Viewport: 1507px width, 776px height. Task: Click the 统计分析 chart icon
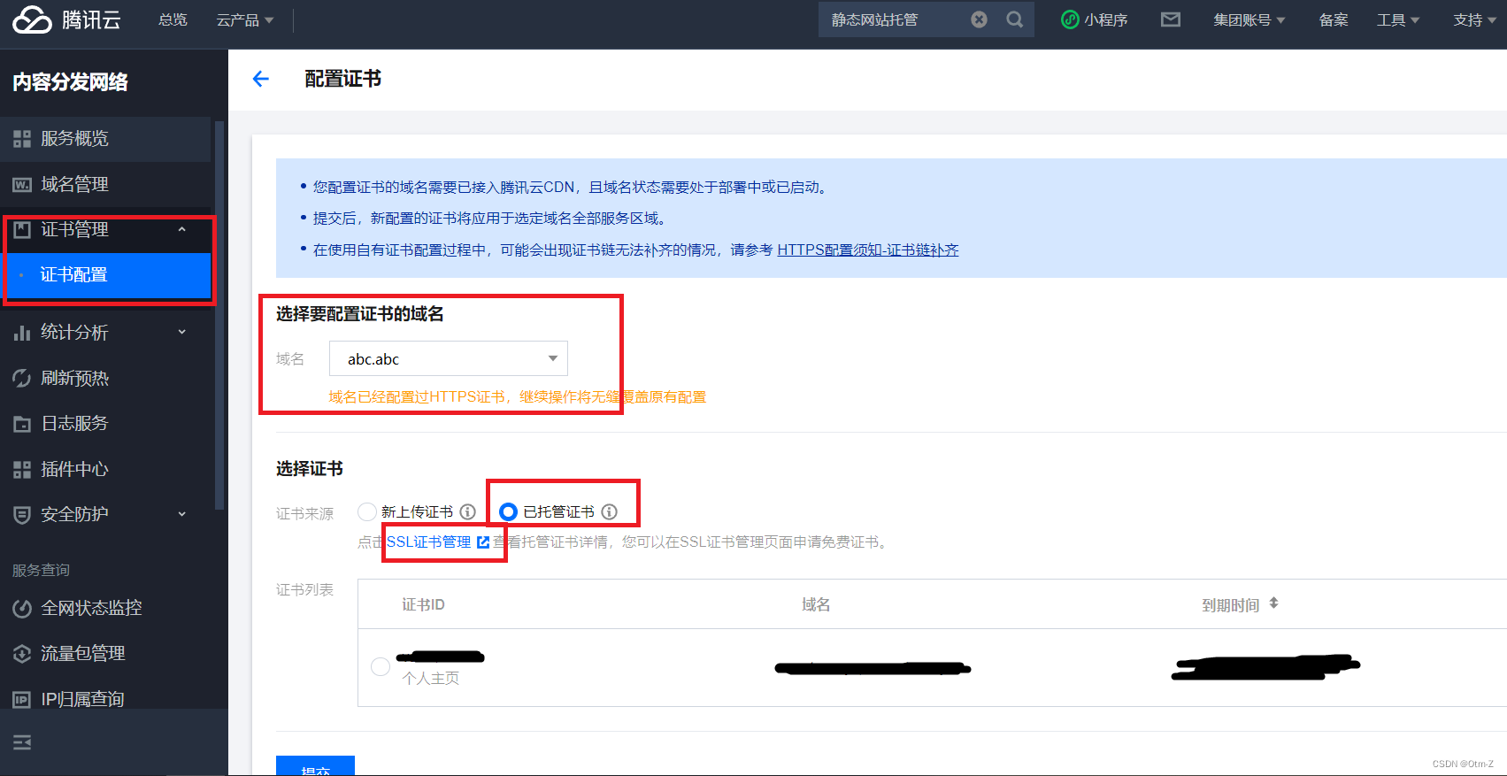[x=22, y=333]
